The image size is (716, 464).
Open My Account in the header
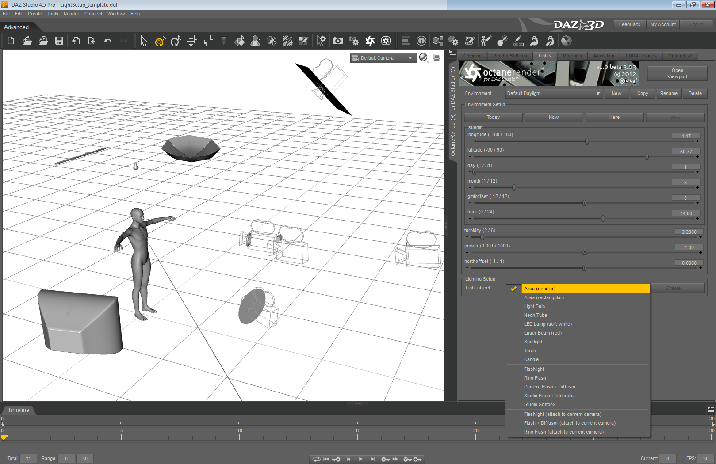663,25
